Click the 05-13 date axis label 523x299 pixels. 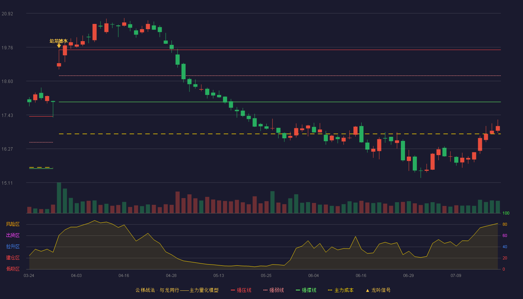tap(219, 275)
